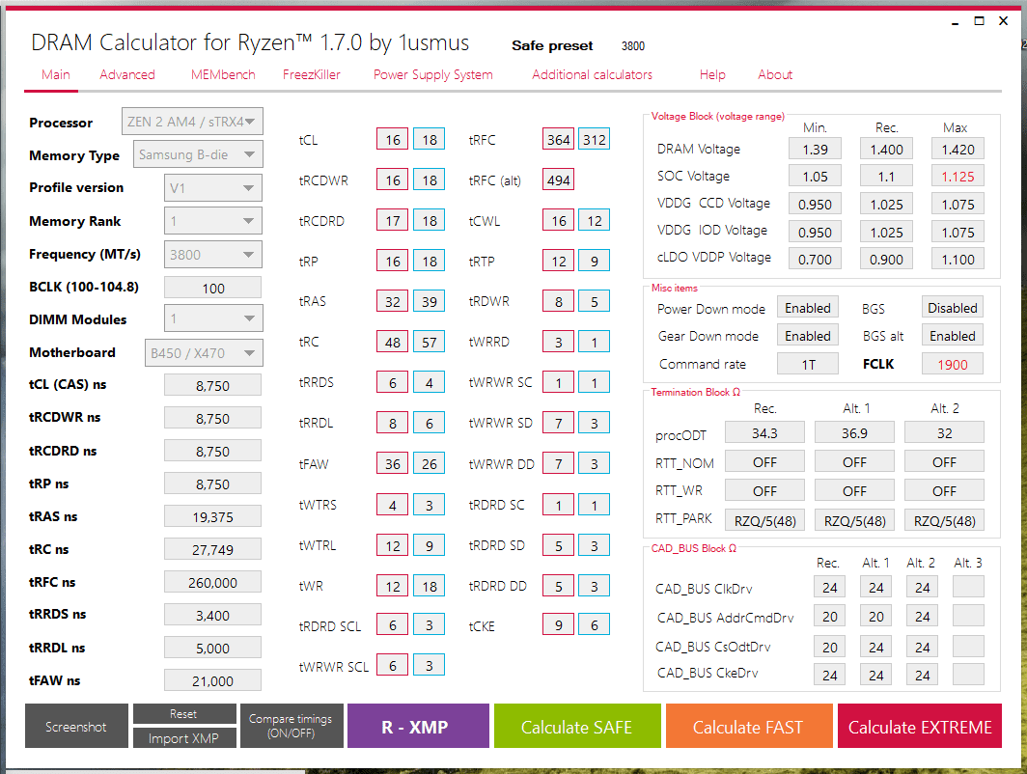Click the BGS alt Enabled field
Image resolution: width=1027 pixels, height=774 pixels.
953,336
